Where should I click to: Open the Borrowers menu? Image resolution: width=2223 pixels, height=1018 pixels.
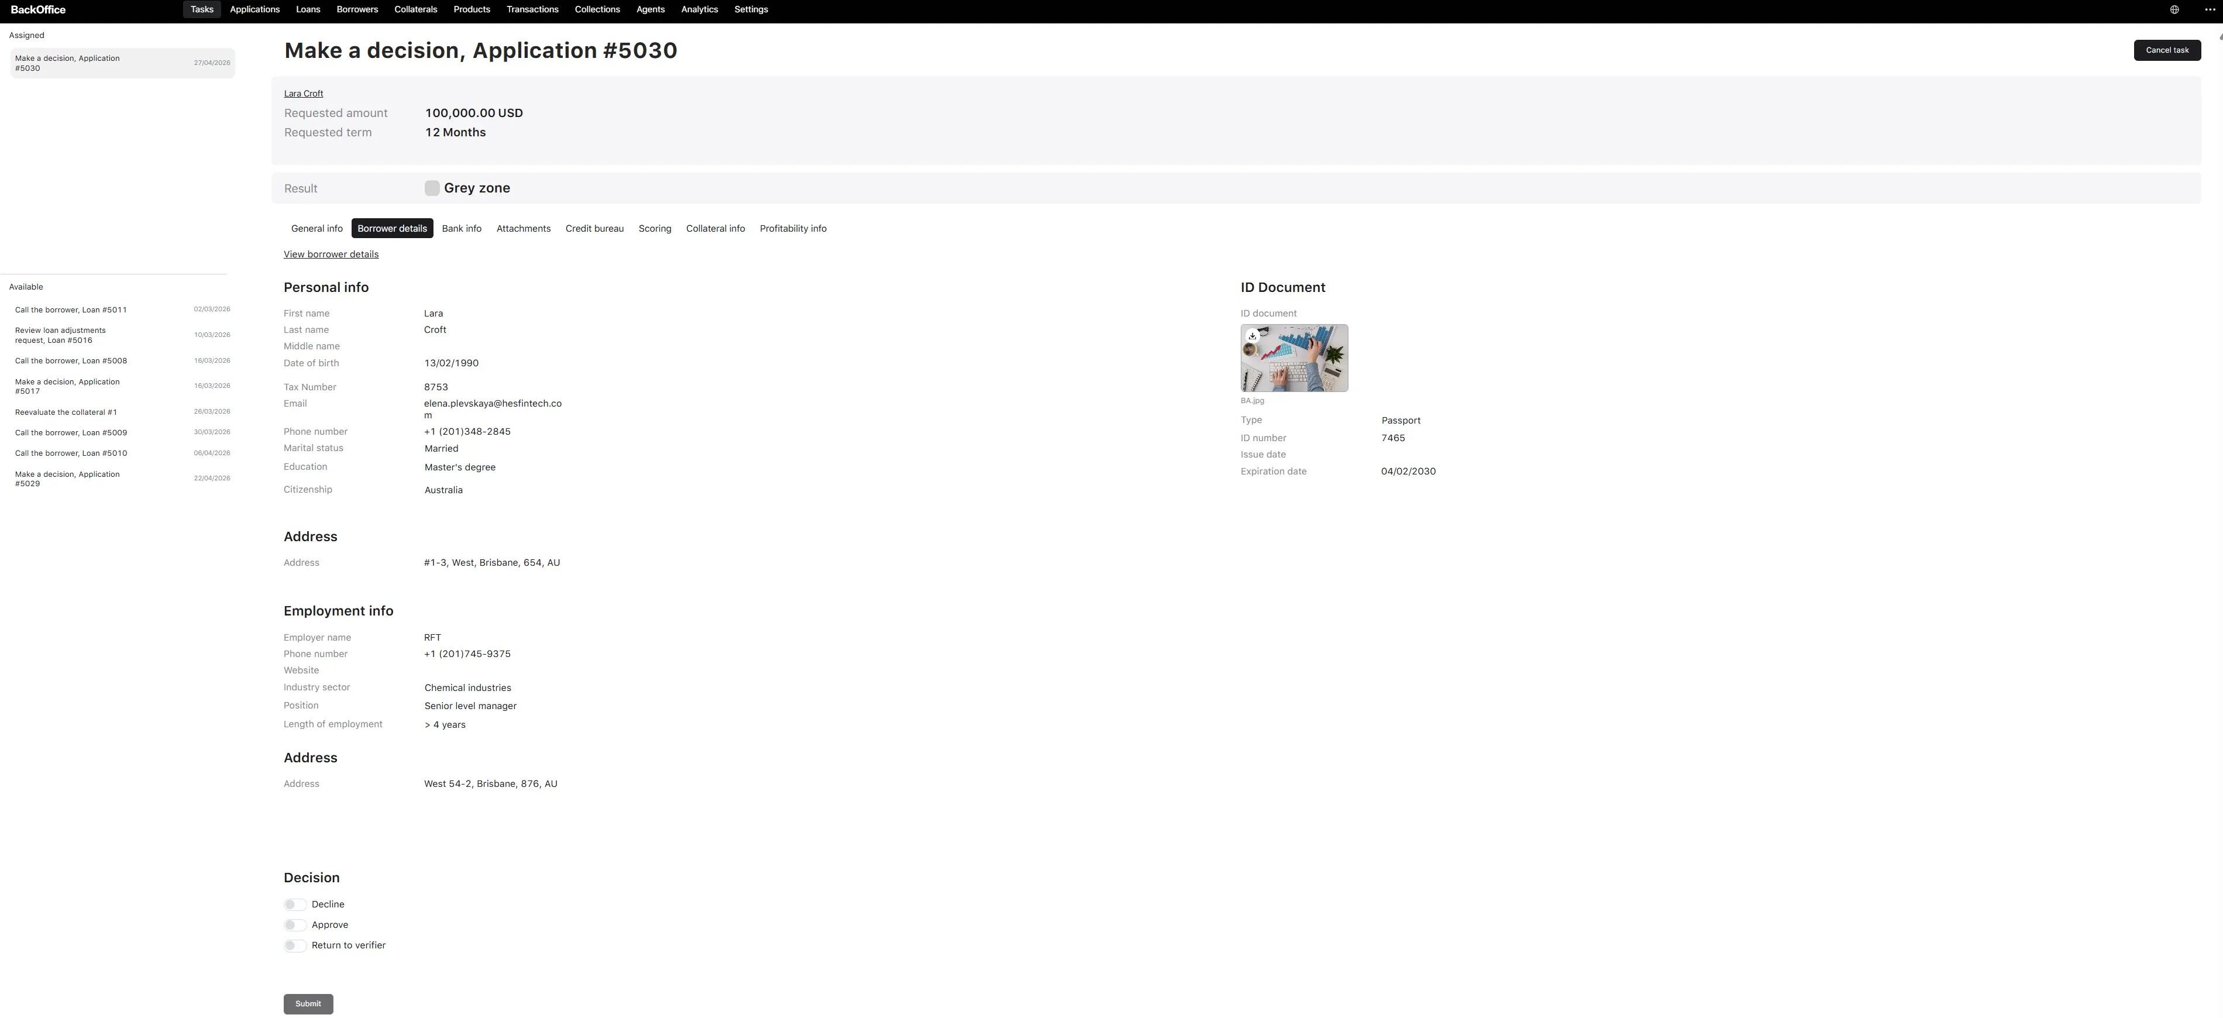point(357,9)
